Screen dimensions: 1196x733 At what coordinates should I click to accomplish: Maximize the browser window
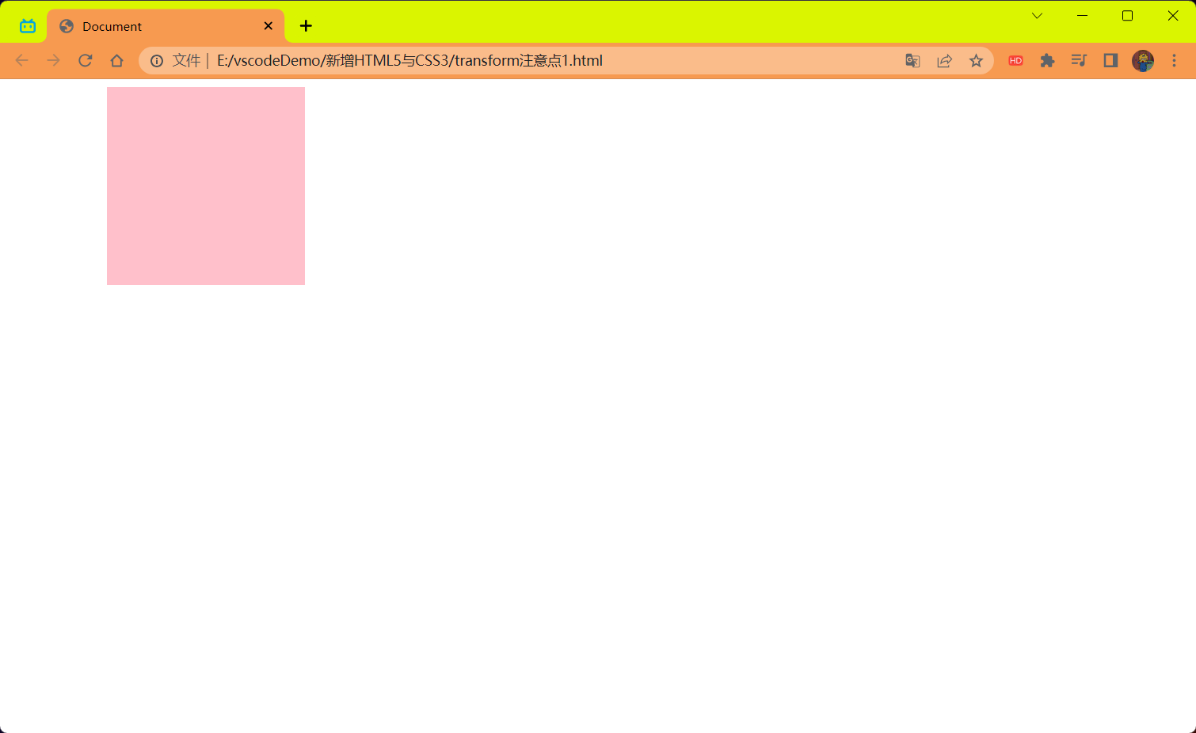[x=1127, y=16]
